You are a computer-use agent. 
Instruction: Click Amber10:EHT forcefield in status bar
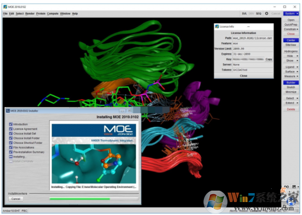(11, 211)
